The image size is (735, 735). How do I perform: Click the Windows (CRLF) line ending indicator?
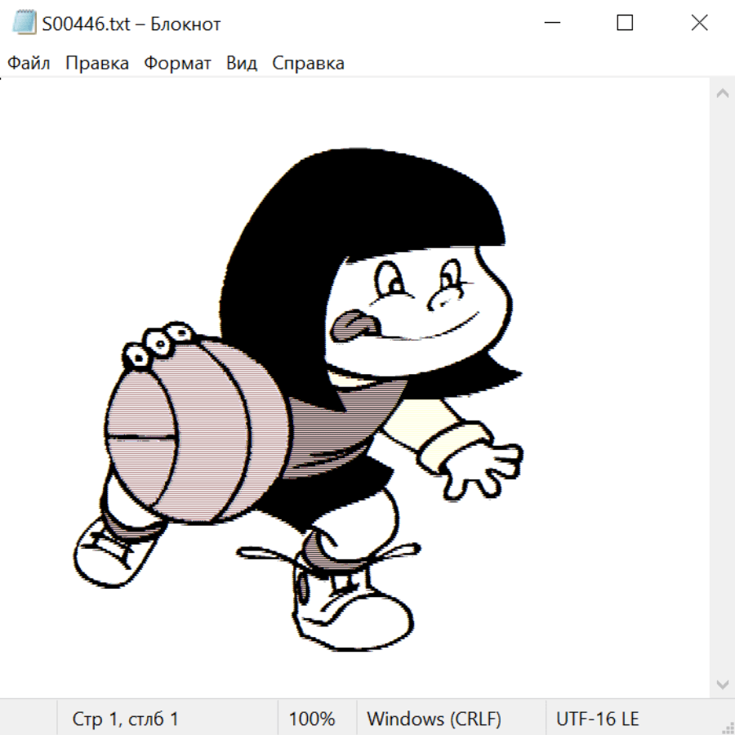434,719
